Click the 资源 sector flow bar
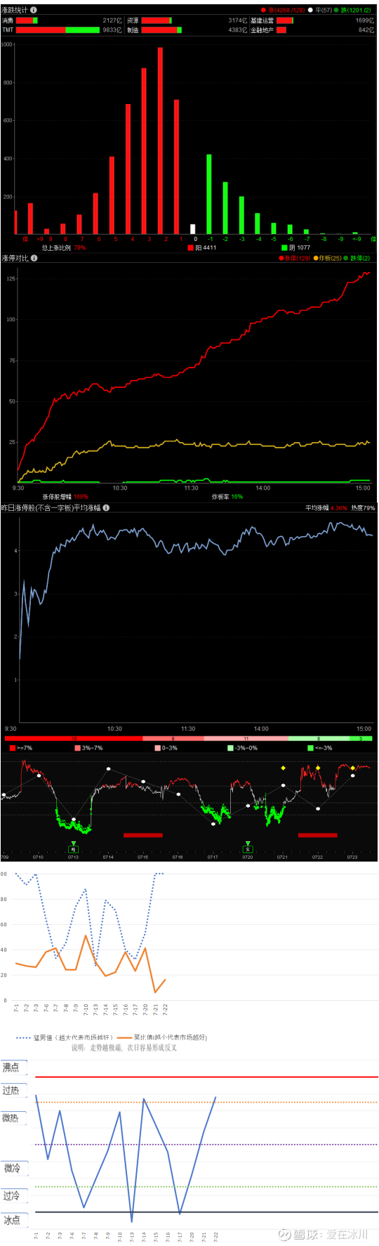The height and width of the screenshot is (1246, 379). 157,20
